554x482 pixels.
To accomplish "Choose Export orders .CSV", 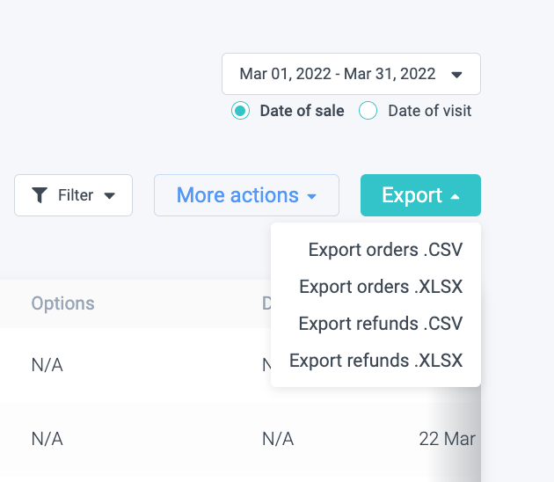I will [385, 250].
